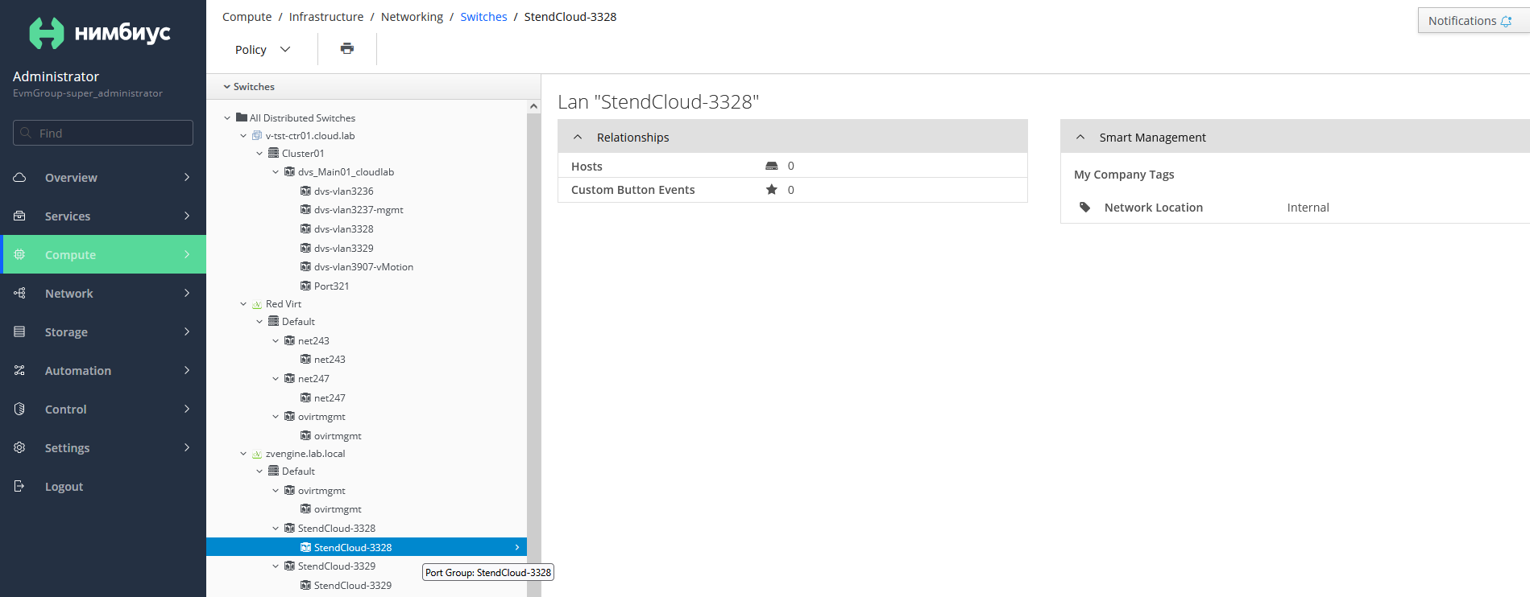Open the Automation menu

tap(103, 370)
